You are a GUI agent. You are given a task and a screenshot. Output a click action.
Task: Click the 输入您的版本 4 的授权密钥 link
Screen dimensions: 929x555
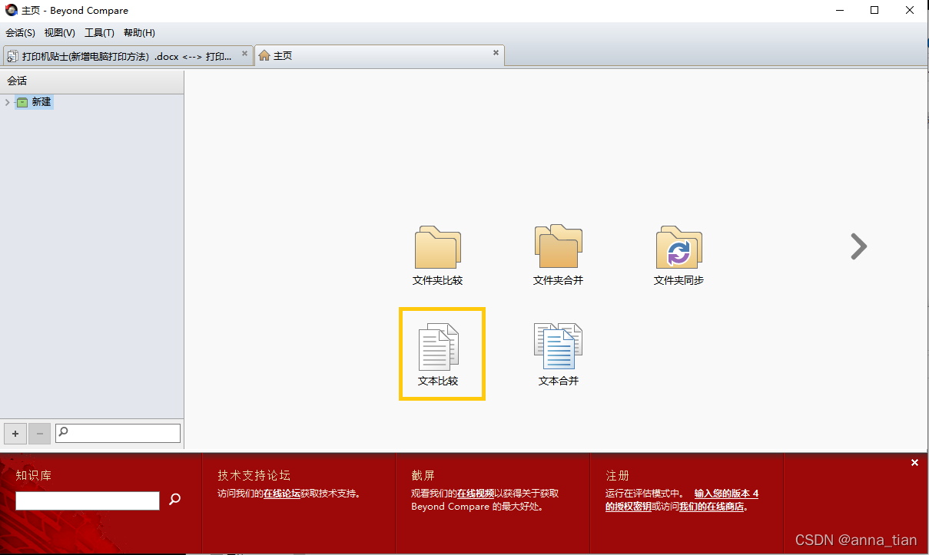(682, 500)
